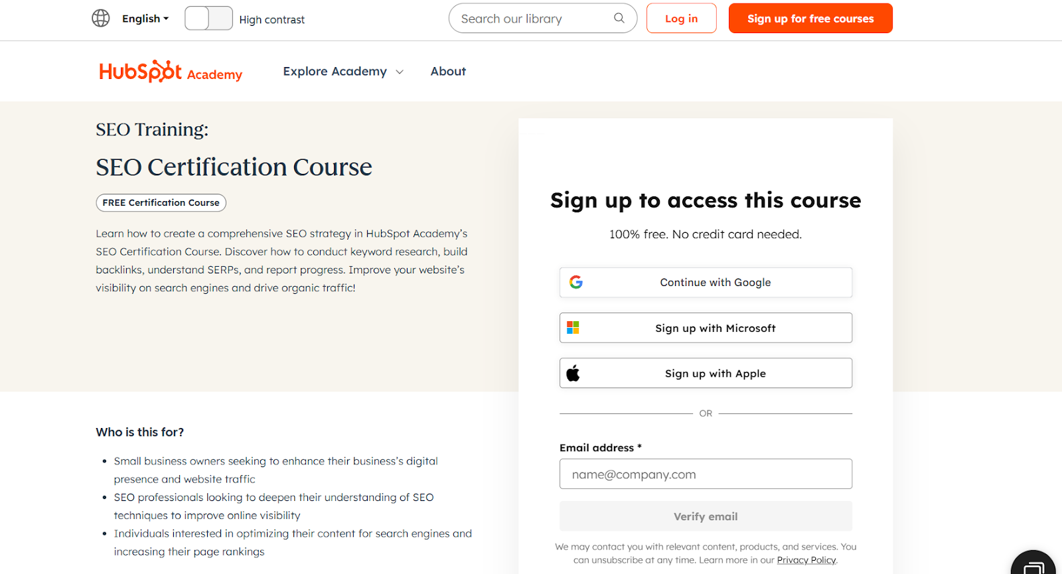Click Sign up with Microsoft button
1062x574 pixels.
click(x=706, y=328)
